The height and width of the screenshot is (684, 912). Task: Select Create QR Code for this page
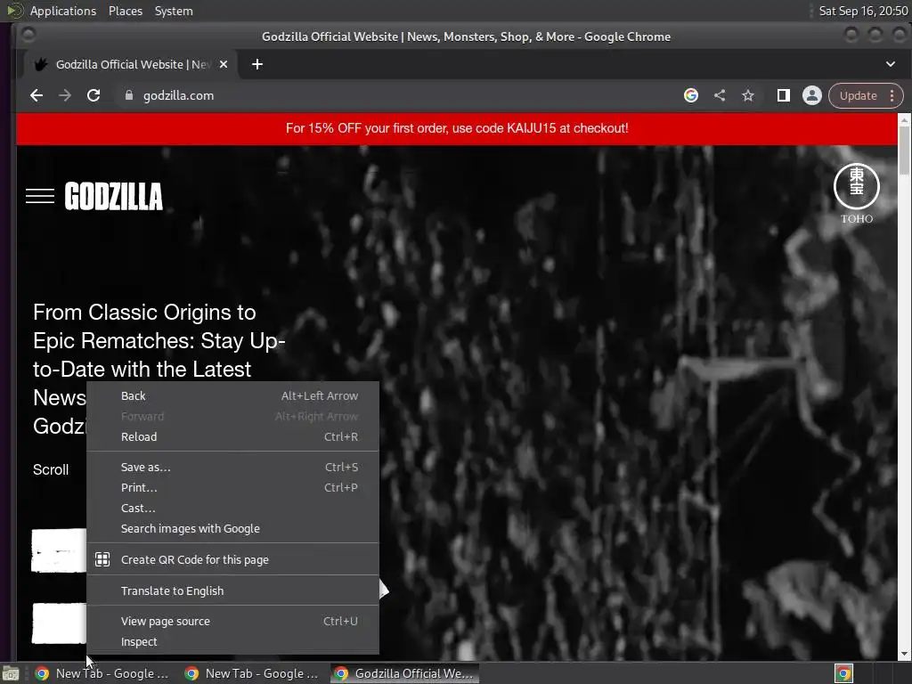pyautogui.click(x=232, y=559)
